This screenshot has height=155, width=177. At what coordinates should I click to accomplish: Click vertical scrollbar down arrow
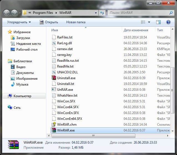pos(173,131)
